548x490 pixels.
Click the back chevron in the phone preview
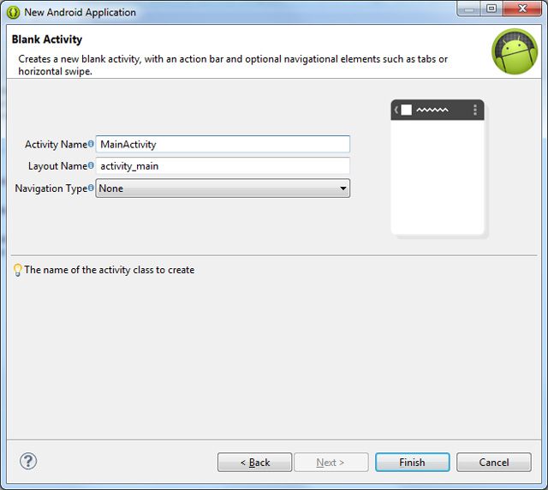click(x=396, y=110)
